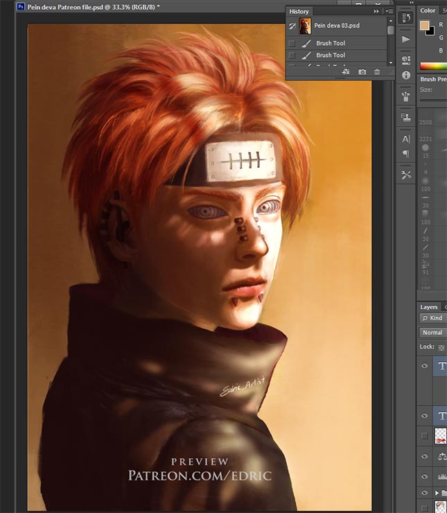Hide the layer group eye icon
This screenshot has height=513, width=447.
424,492
